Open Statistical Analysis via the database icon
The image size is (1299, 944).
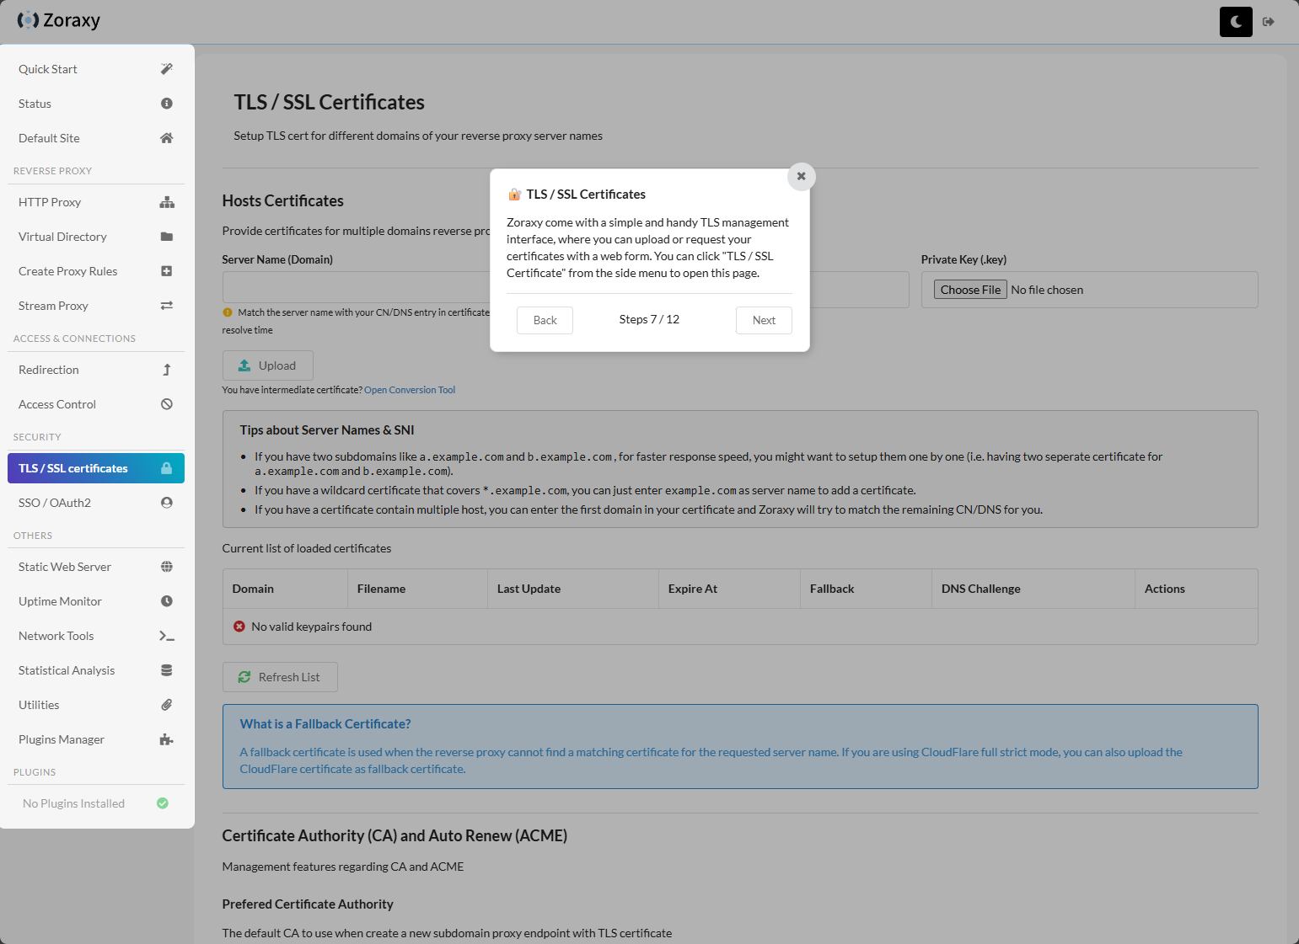pos(167,670)
